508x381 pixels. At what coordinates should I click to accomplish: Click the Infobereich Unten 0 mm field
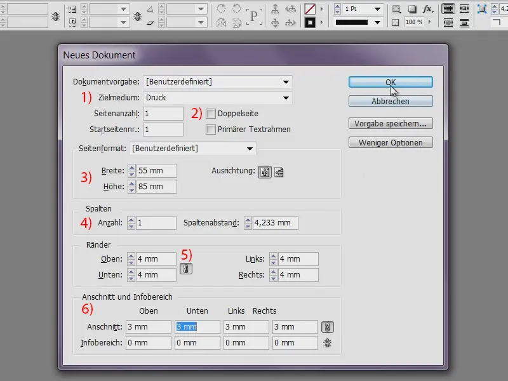coord(197,343)
